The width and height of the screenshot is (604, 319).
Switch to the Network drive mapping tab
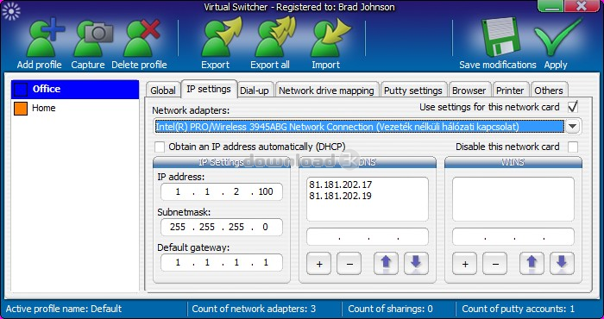pos(326,91)
